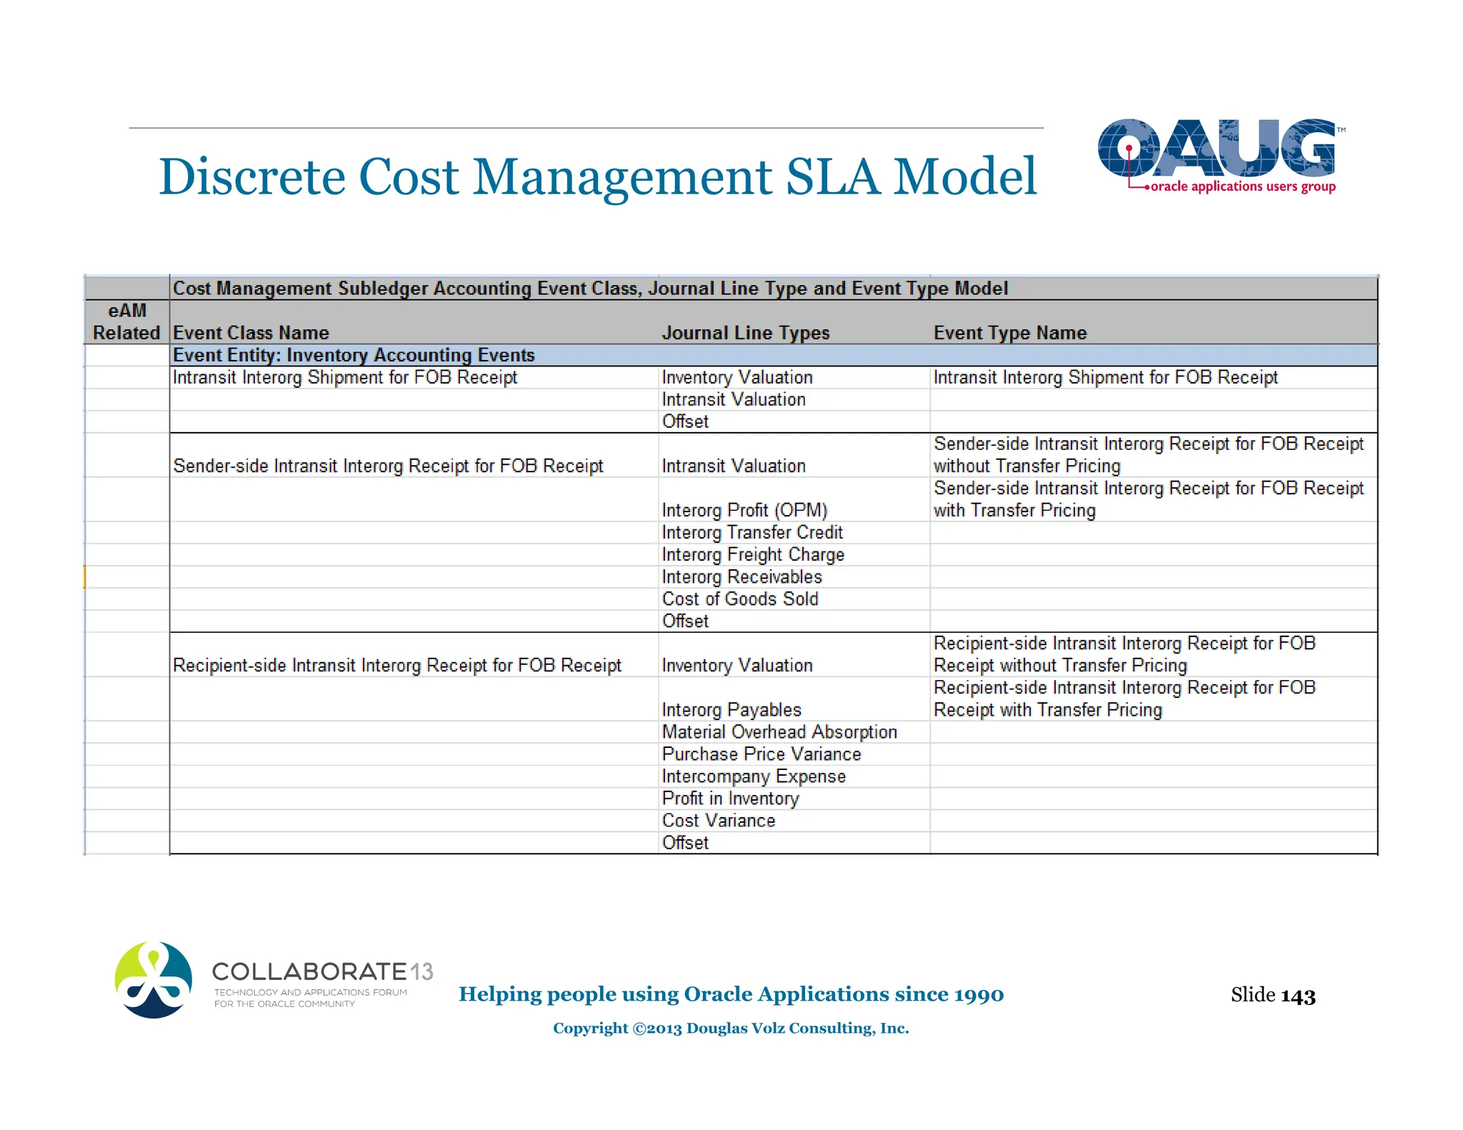Click Recipient-side event type with Transfer Pricing

coord(1124,699)
